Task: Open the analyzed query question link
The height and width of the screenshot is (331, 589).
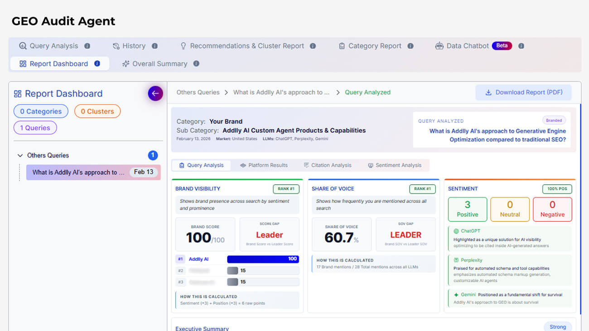Action: [x=497, y=135]
